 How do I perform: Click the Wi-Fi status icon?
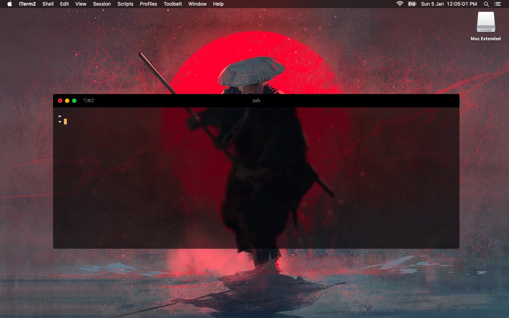click(400, 4)
